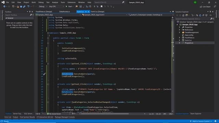Collapse the Sample_CRUD_App namespace block
The height and width of the screenshot is (123, 219).
[x=48, y=33]
